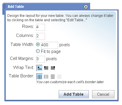
Task: Click the Add Table button
Action: [74, 94]
